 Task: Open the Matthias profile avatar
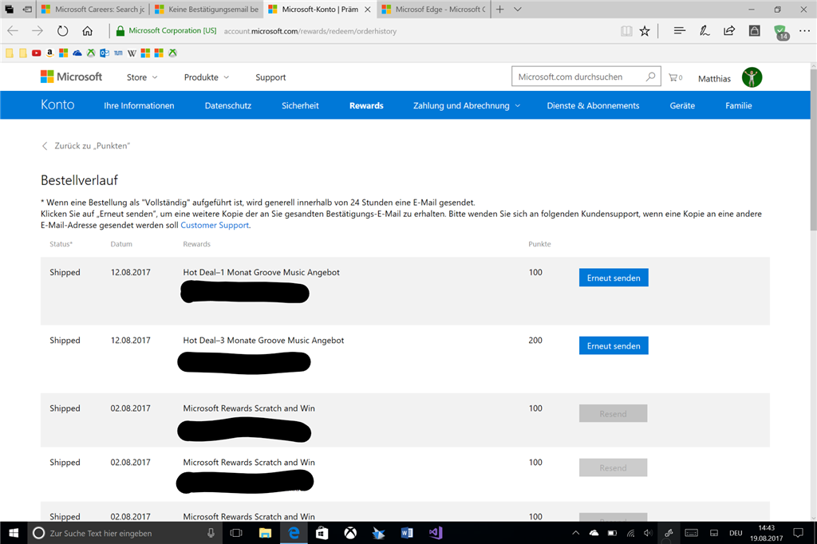point(752,77)
